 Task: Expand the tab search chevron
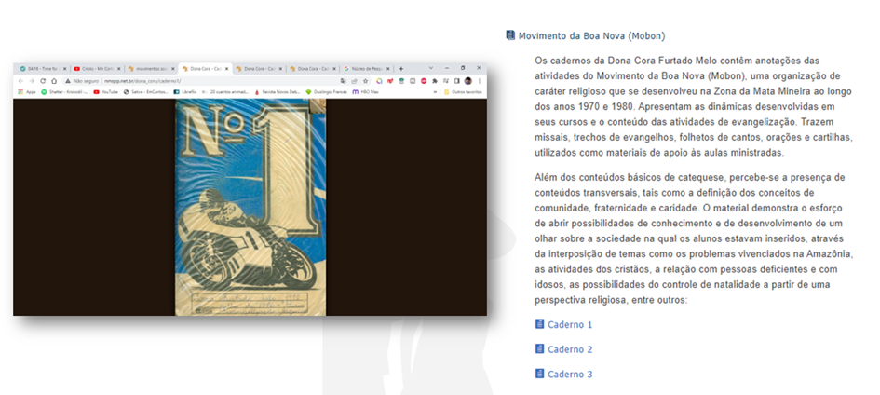click(431, 68)
